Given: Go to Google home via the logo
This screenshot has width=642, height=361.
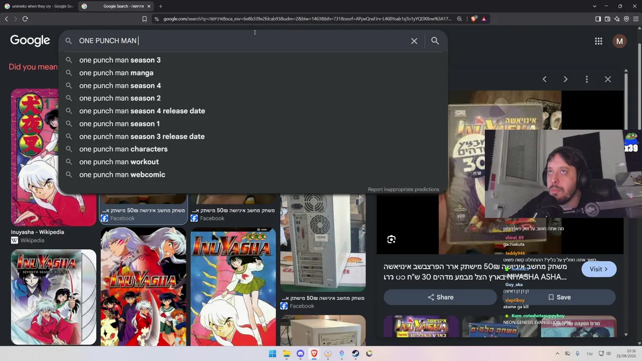Looking at the screenshot, I should [30, 41].
